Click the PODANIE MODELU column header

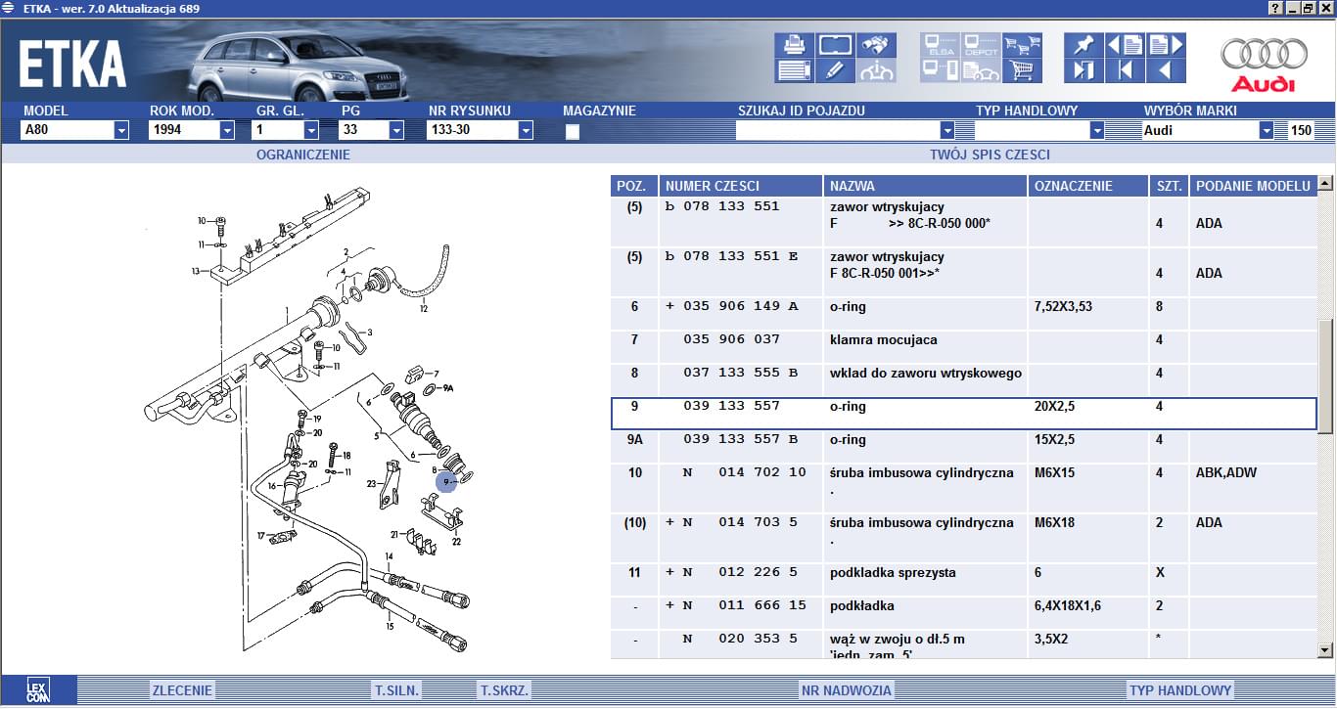[x=1253, y=186]
